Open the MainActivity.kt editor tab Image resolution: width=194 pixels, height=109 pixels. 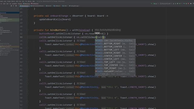[x=25, y=6]
